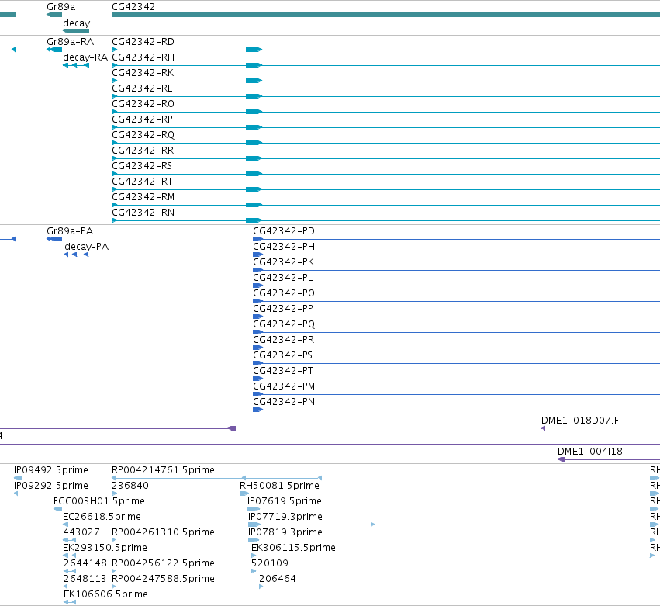Viewport: 660px width, 606px height.
Task: Pick EST EC26618.5prime
Action: coord(102,517)
